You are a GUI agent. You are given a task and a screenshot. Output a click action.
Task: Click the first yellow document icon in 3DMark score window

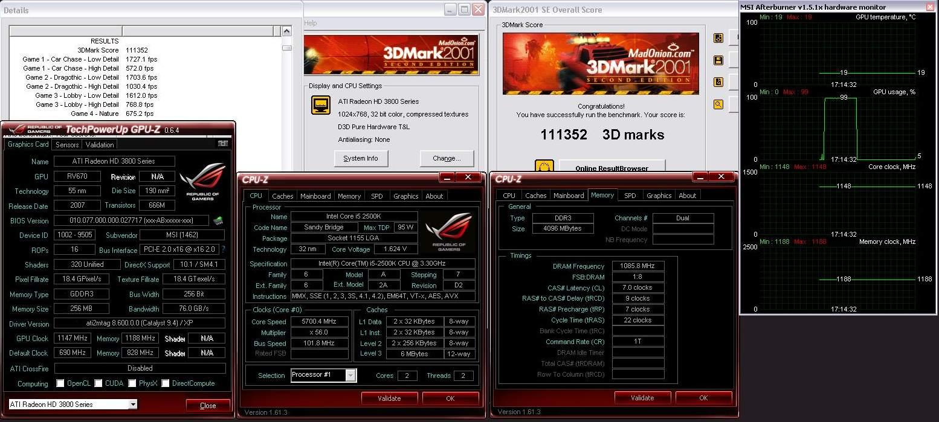coord(718,38)
